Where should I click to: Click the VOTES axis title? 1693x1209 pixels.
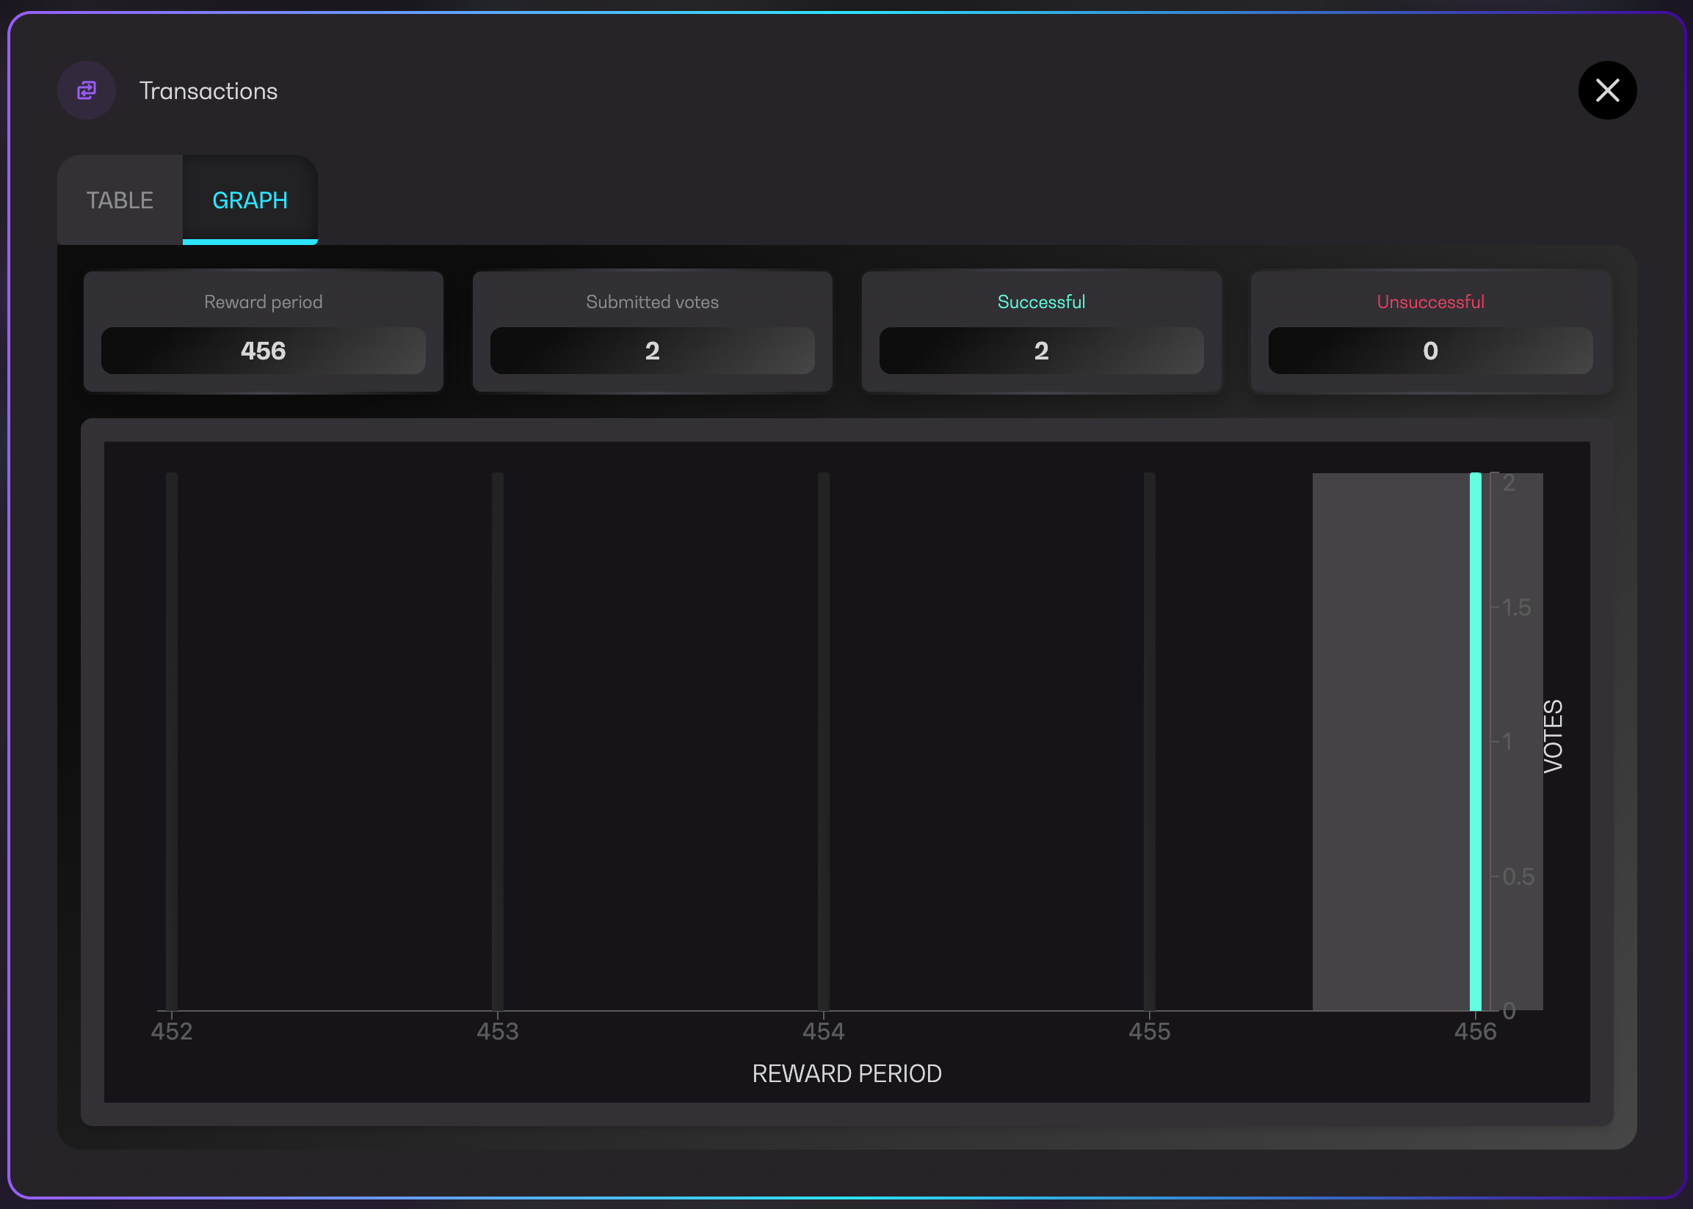click(1553, 737)
